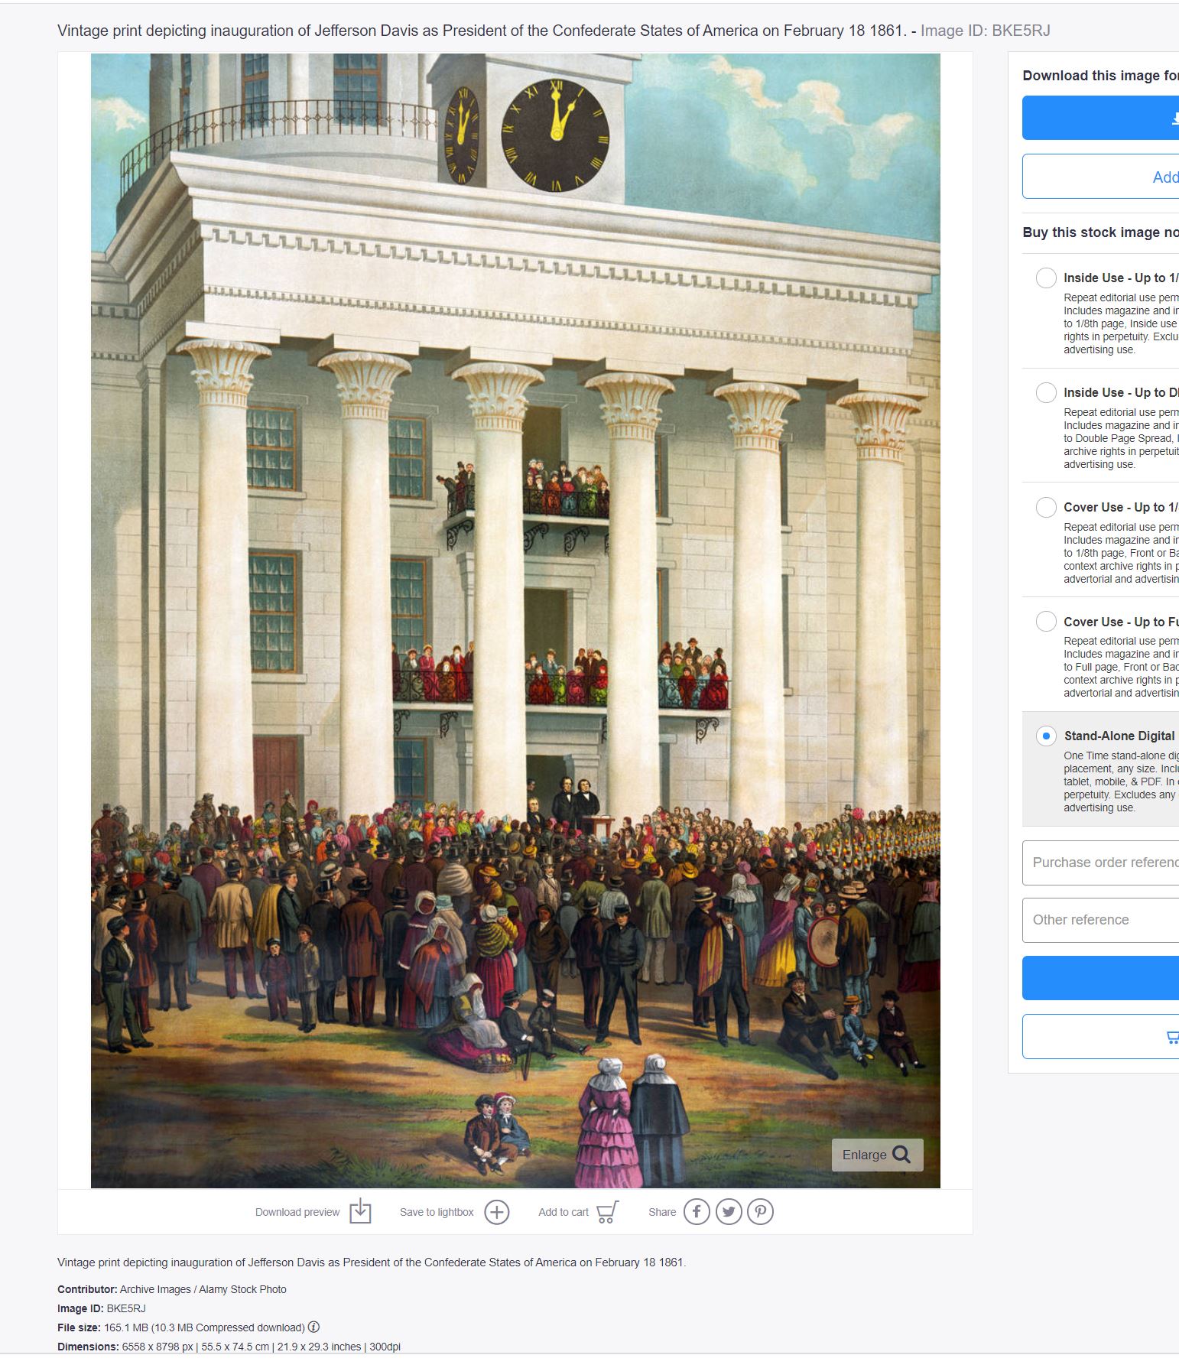Viewport: 1179px width, 1368px height.
Task: Click the 'Download preview' text label
Action: point(297,1212)
